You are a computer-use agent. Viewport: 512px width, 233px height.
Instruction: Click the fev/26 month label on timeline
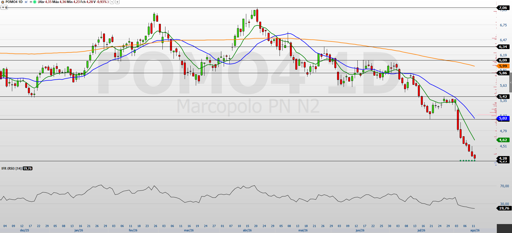pos(133,230)
